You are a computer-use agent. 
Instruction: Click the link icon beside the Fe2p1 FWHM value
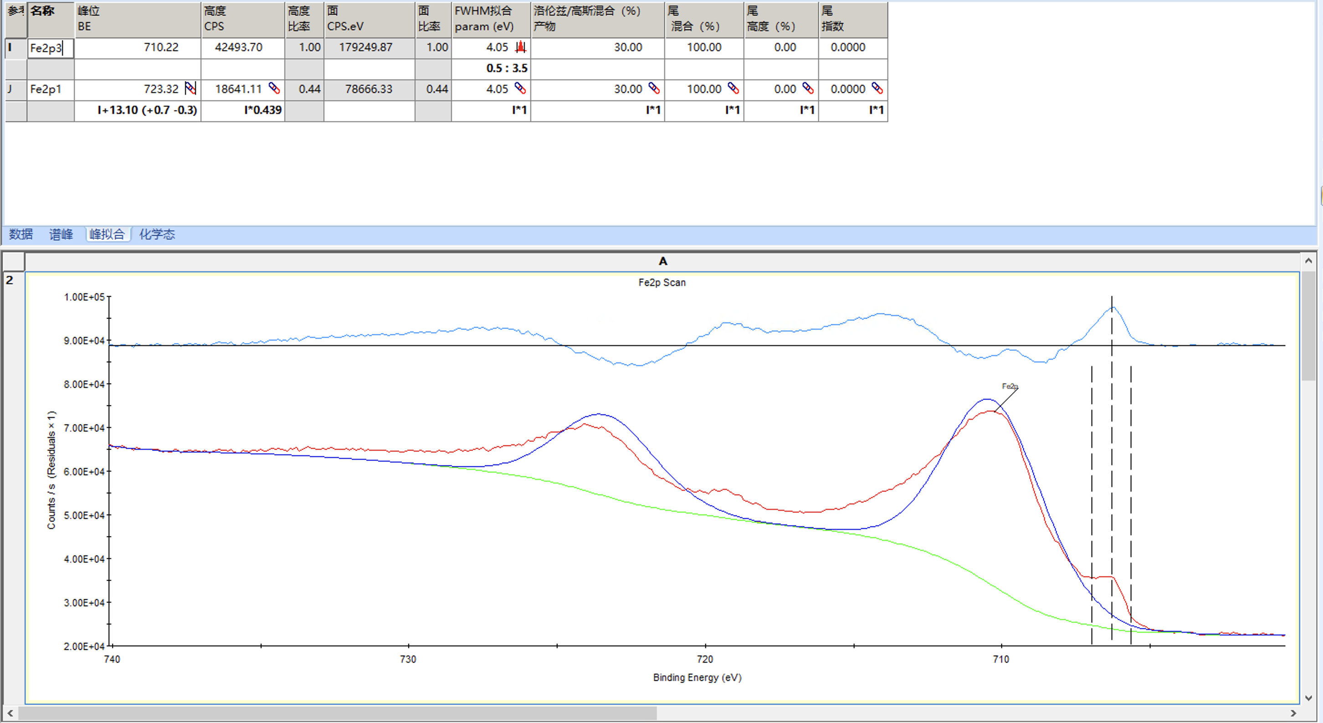click(520, 89)
